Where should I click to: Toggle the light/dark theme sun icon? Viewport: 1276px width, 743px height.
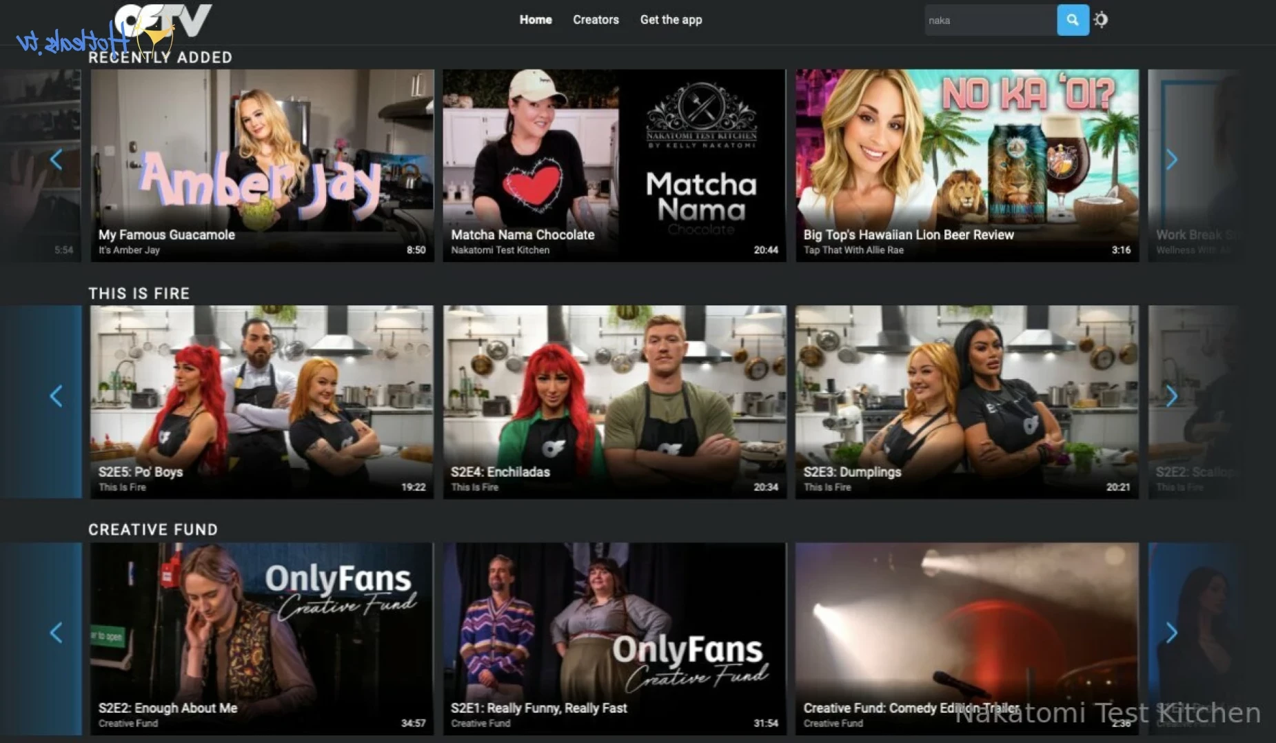click(x=1101, y=20)
